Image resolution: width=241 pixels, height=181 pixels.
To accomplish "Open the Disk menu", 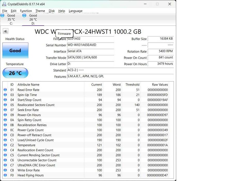I will click(x=52, y=11).
